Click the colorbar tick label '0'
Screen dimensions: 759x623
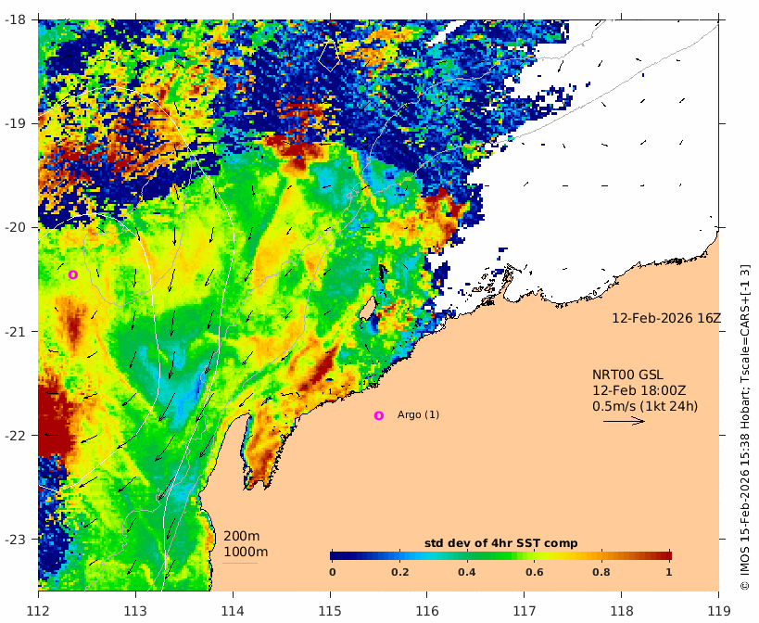click(x=332, y=572)
